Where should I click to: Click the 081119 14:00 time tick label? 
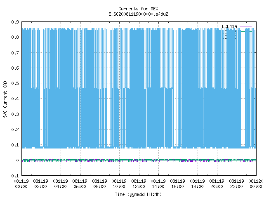[158, 184]
